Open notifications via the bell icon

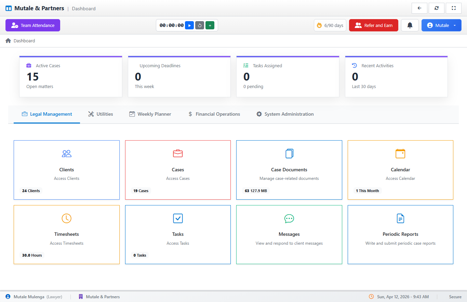tap(410, 25)
